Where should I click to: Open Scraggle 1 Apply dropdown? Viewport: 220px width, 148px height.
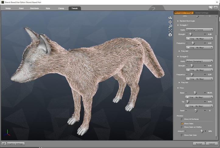pyautogui.click(x=199, y=30)
